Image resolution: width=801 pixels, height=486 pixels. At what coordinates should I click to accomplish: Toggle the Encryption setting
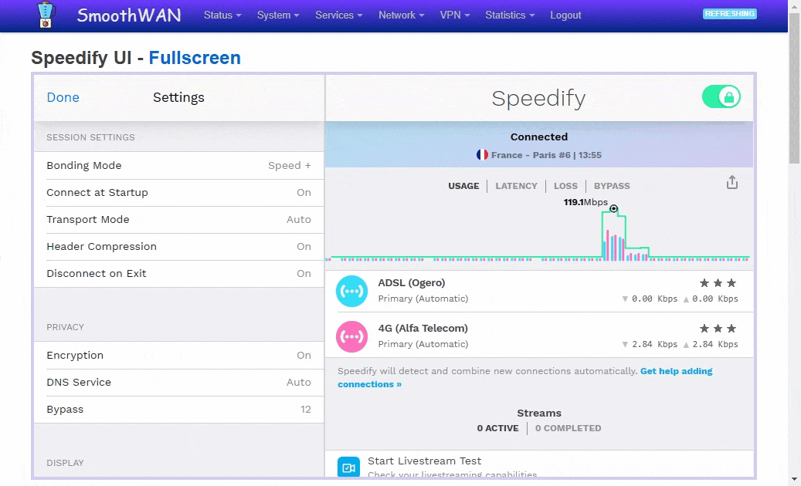(x=178, y=355)
